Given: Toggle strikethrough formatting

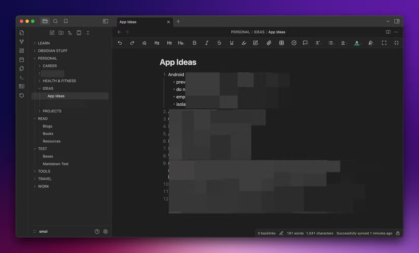Looking at the screenshot, I should click(219, 43).
